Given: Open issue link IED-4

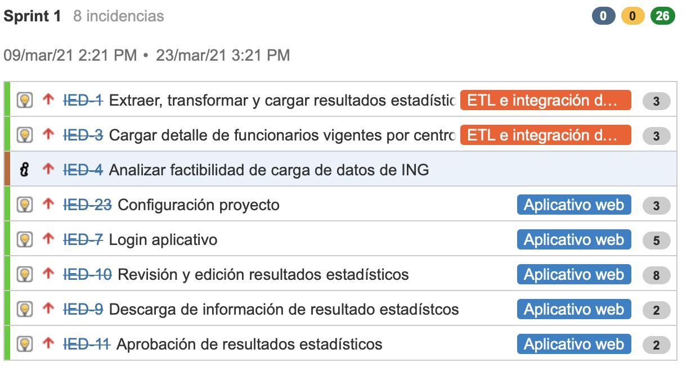Looking at the screenshot, I should 83,170.
